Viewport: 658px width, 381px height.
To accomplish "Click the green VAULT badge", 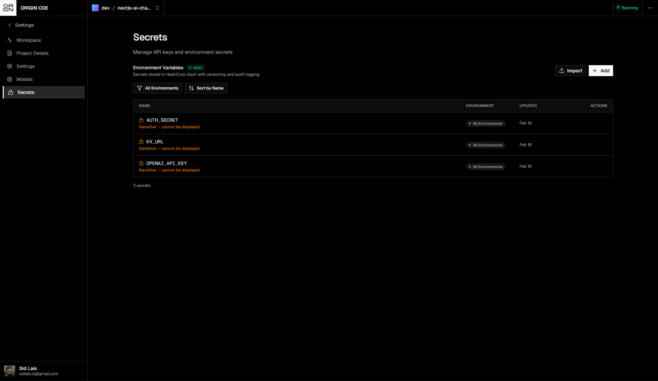I will [x=196, y=68].
